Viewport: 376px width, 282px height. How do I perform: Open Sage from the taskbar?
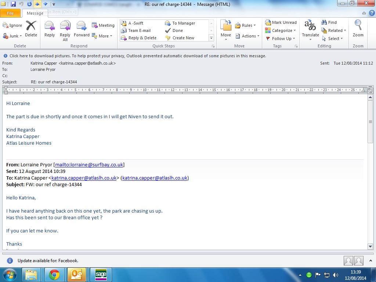click(101, 275)
